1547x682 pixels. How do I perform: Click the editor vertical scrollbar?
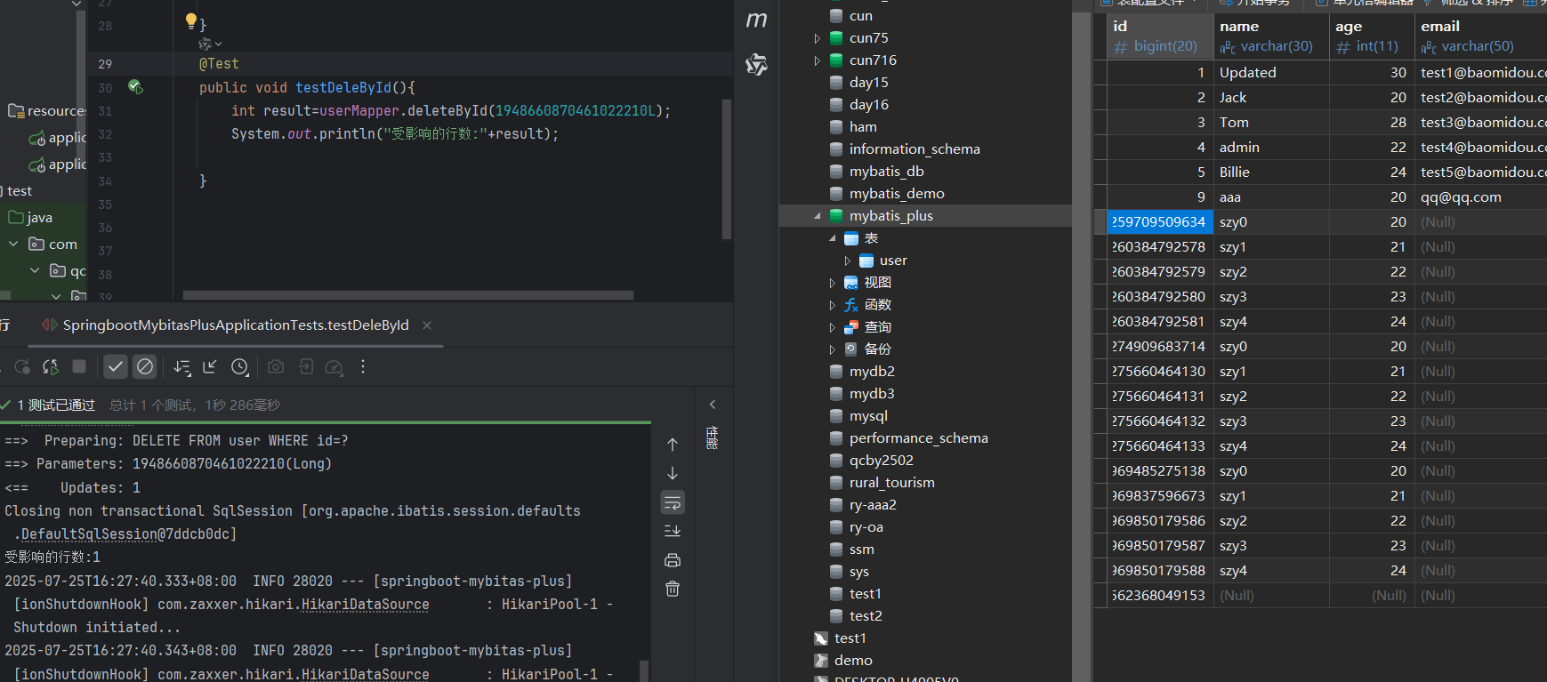727,169
